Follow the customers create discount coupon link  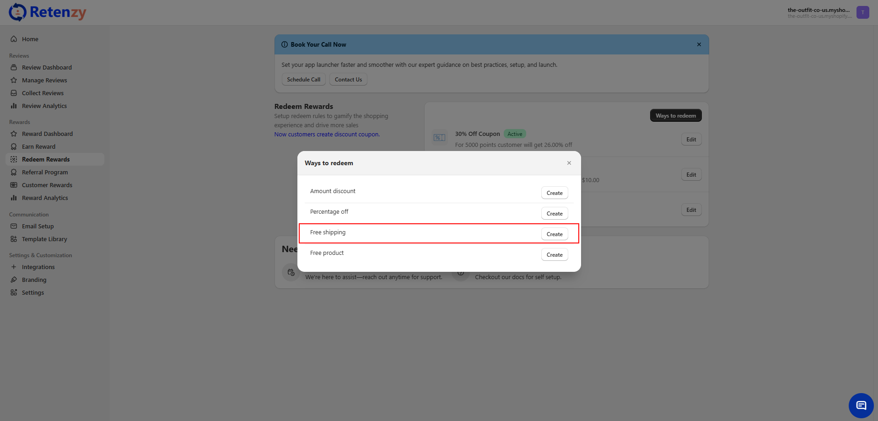click(327, 134)
